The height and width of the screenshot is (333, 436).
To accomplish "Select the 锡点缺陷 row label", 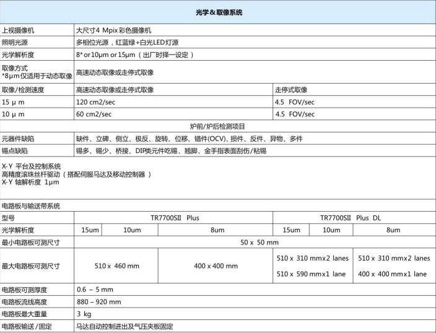I will (17, 150).
